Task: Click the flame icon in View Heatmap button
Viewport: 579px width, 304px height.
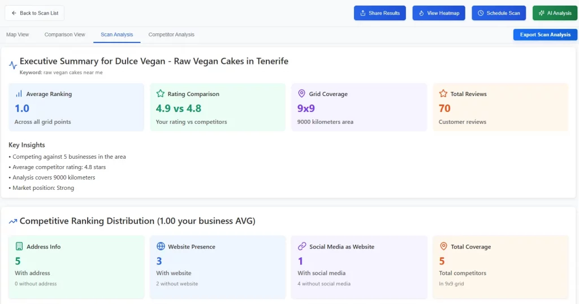Action: pos(421,13)
